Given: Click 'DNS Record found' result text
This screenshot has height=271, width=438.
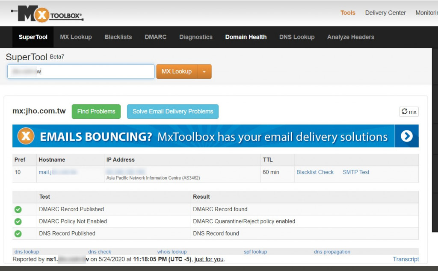Looking at the screenshot, I should (216, 234).
